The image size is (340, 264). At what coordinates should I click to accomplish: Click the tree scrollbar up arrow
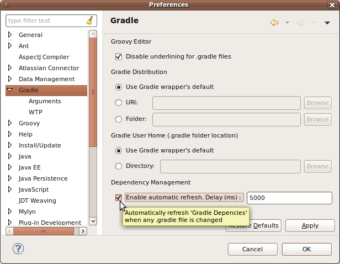[93, 34]
